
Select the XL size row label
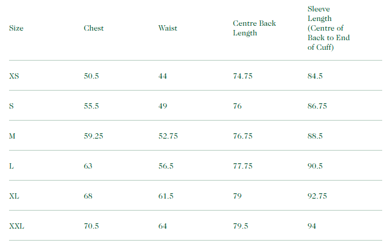15,196
